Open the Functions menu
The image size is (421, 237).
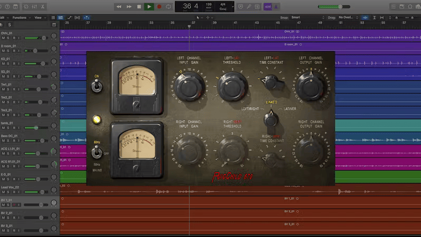click(21, 18)
